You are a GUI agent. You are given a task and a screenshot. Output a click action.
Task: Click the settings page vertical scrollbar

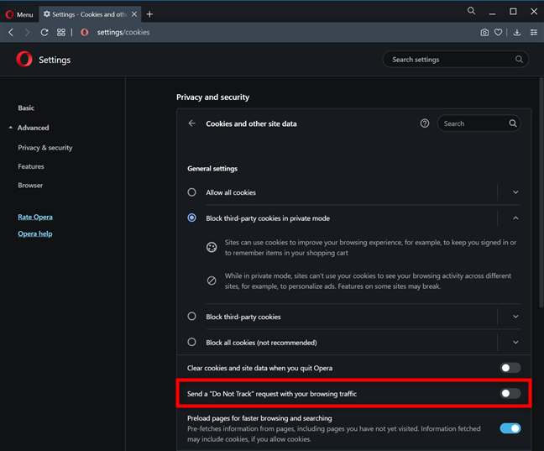[541, 192]
